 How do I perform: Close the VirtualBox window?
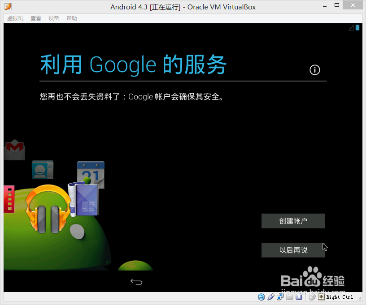click(x=353, y=5)
